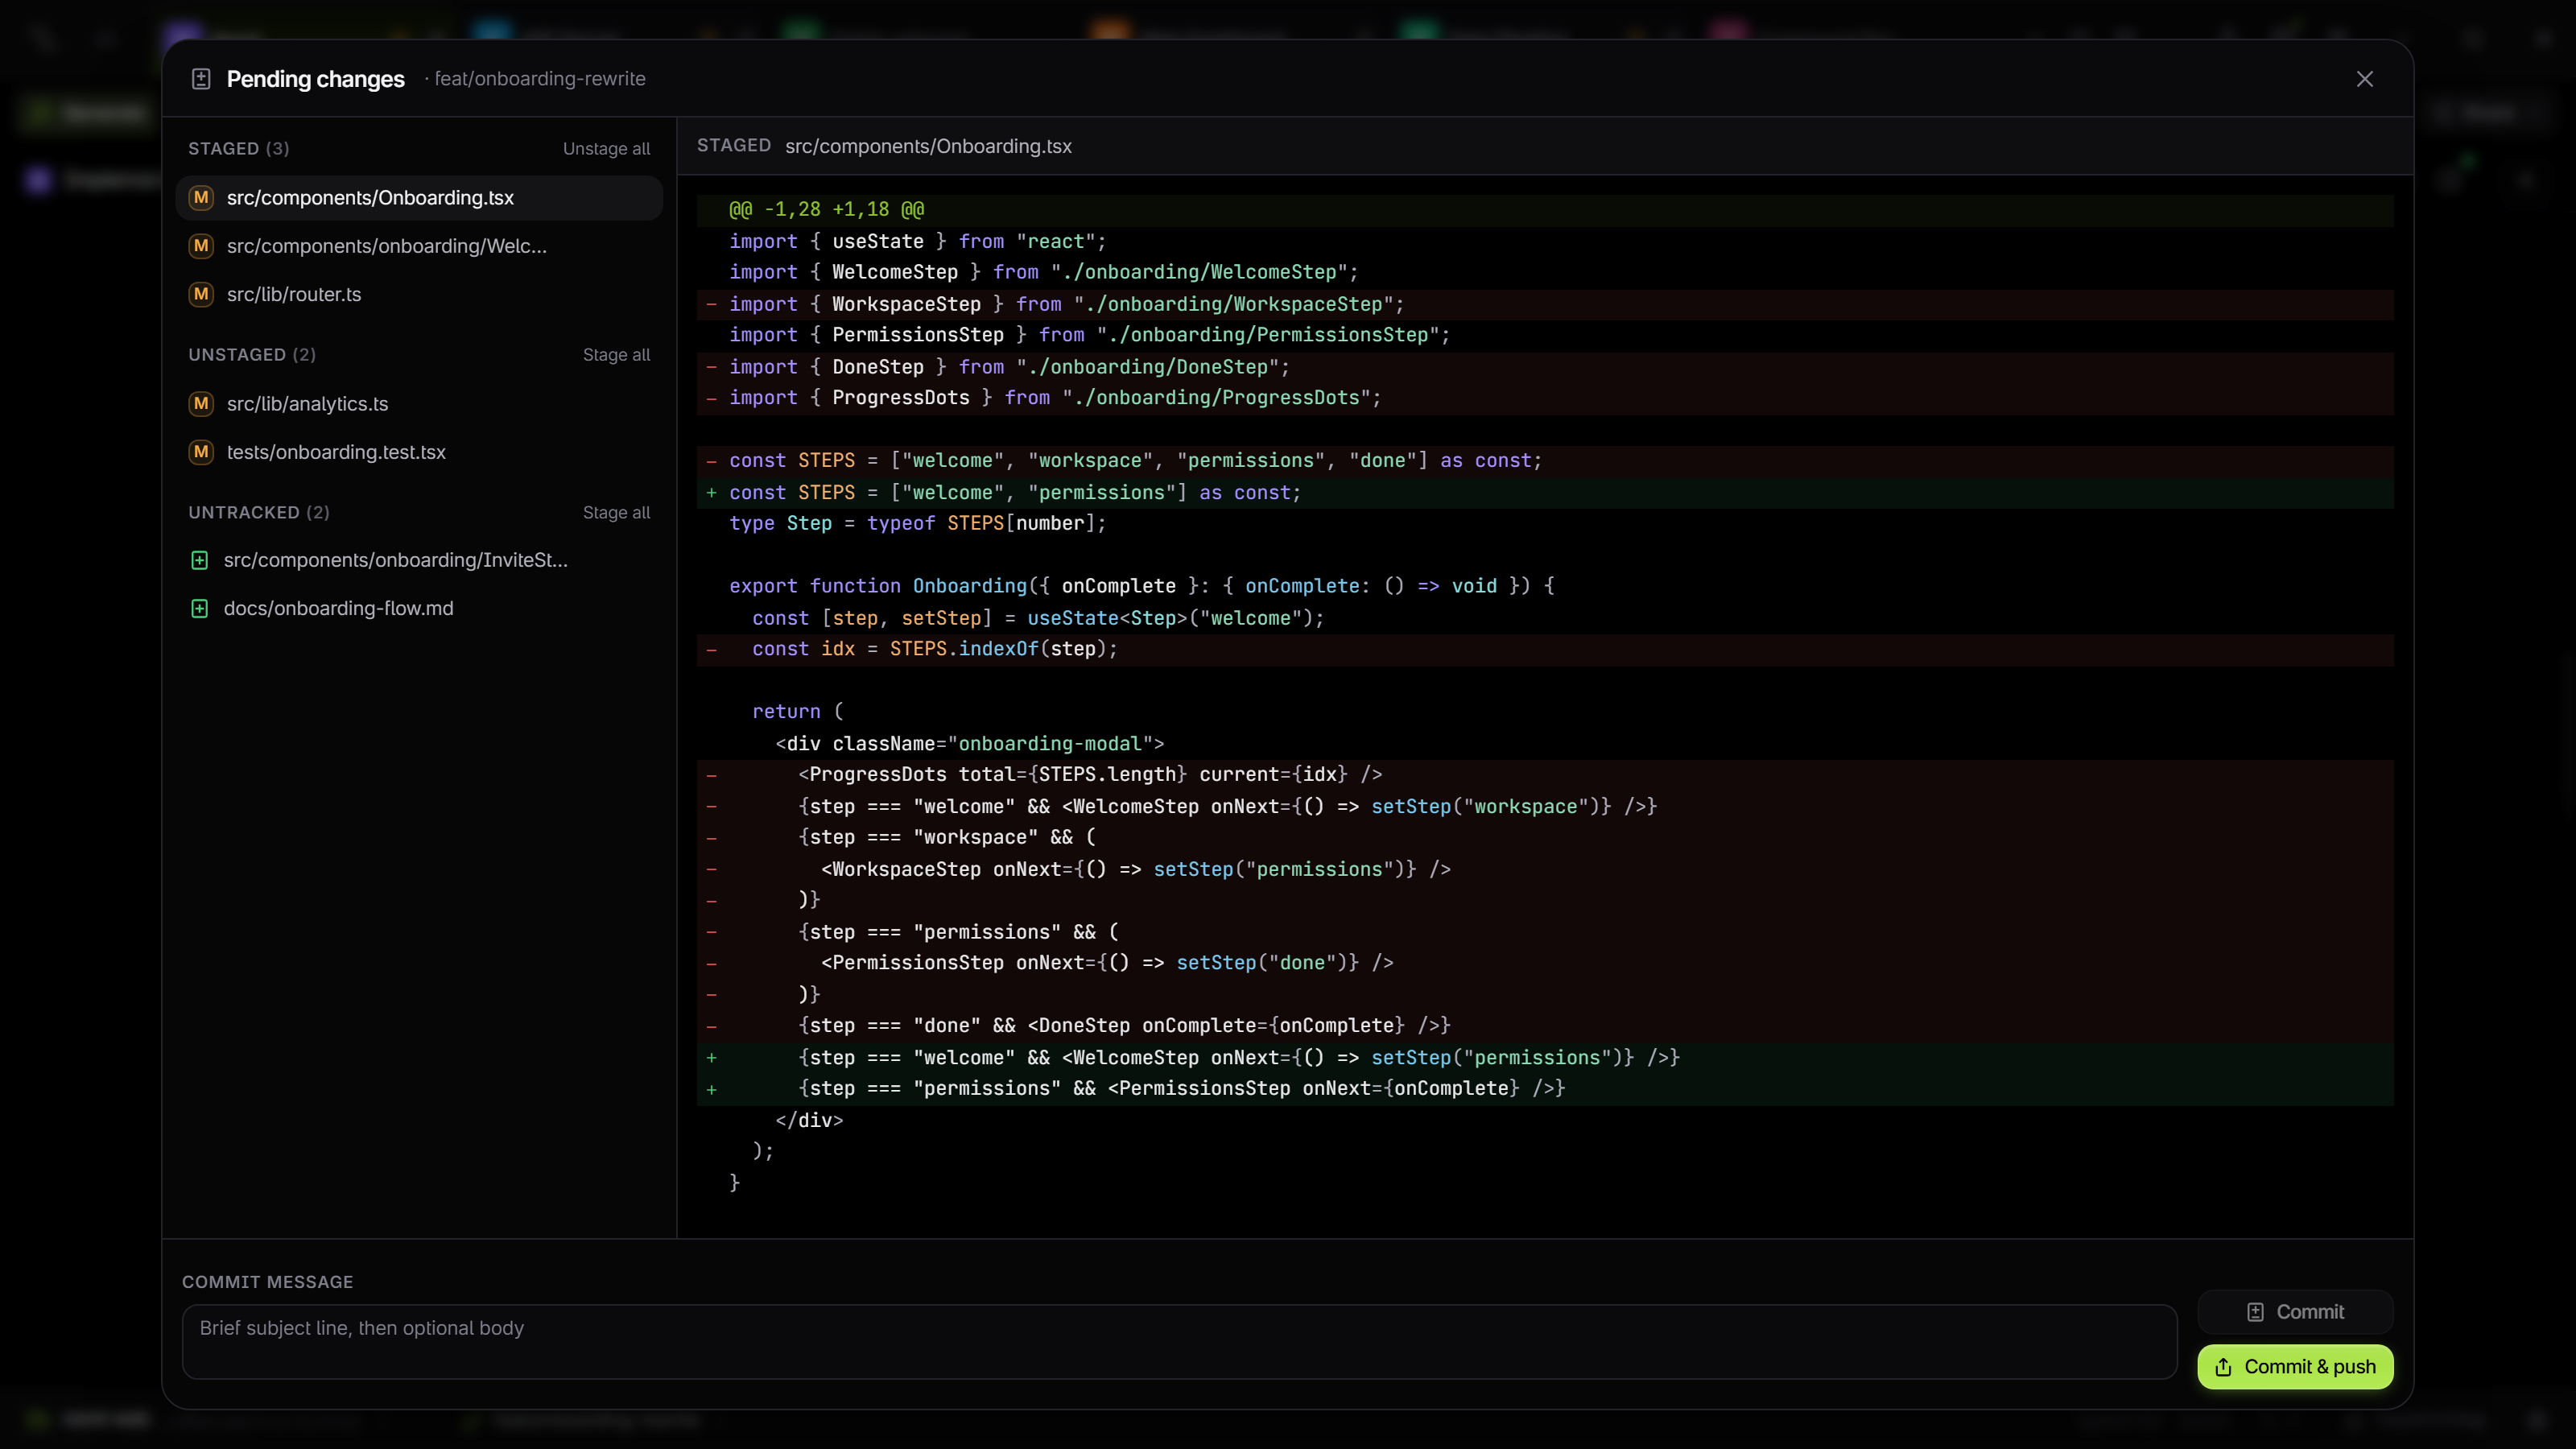The width and height of the screenshot is (2576, 1449).
Task: Click the UNTRACKED (2) section heading
Action: click(x=259, y=512)
